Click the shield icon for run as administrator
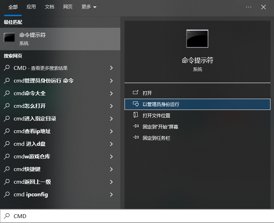This screenshot has width=274, height=223. pyautogui.click(x=136, y=104)
